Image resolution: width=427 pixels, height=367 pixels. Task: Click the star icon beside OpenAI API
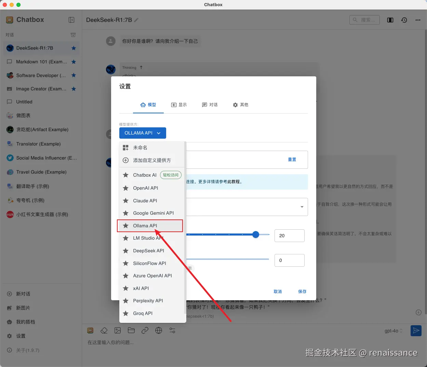[126, 188]
